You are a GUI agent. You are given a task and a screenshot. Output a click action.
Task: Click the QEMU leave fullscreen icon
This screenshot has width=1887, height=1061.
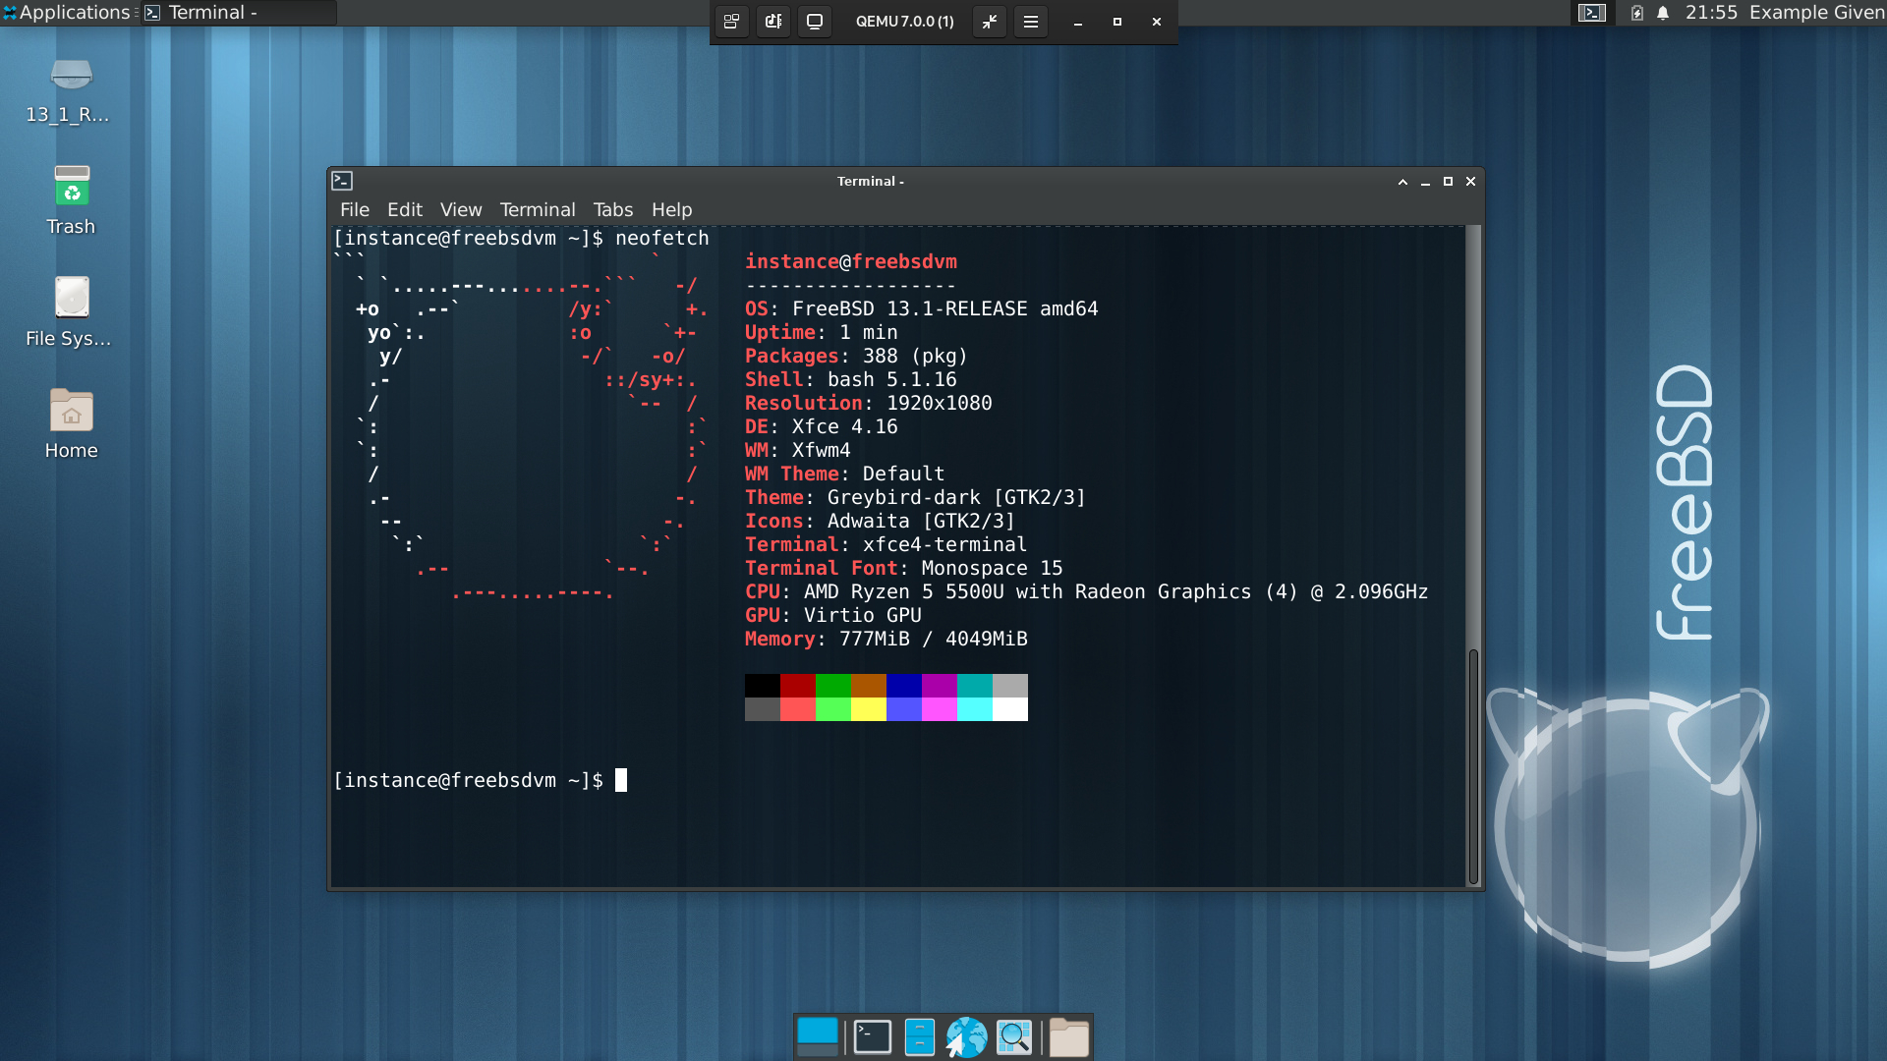coord(990,22)
